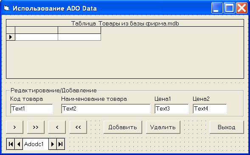Click the Наименование товара label

[x=94, y=99]
